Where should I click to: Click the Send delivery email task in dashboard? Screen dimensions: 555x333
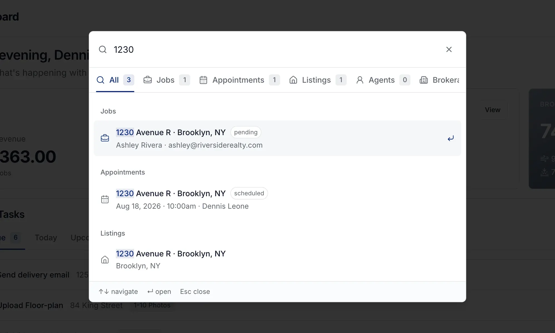34,275
